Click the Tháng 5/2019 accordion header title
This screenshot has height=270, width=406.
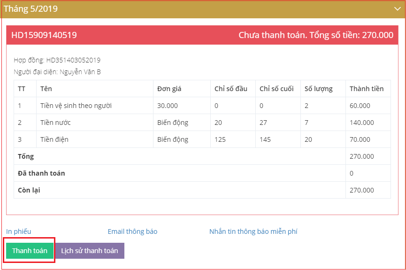[31, 8]
